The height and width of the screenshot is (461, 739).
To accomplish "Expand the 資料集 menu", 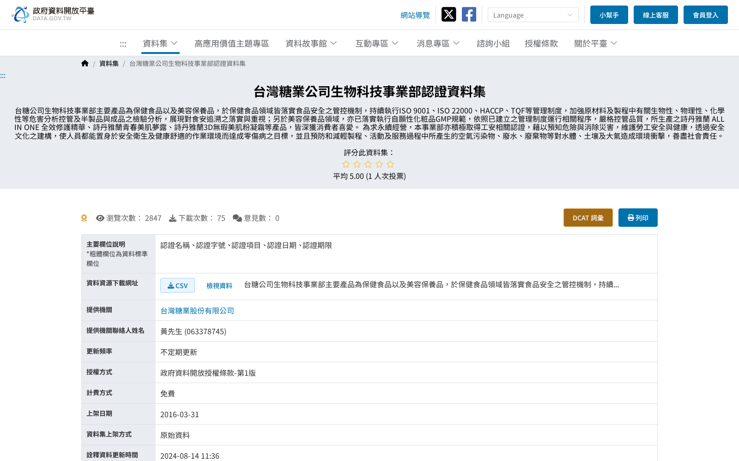I will pos(160,43).
